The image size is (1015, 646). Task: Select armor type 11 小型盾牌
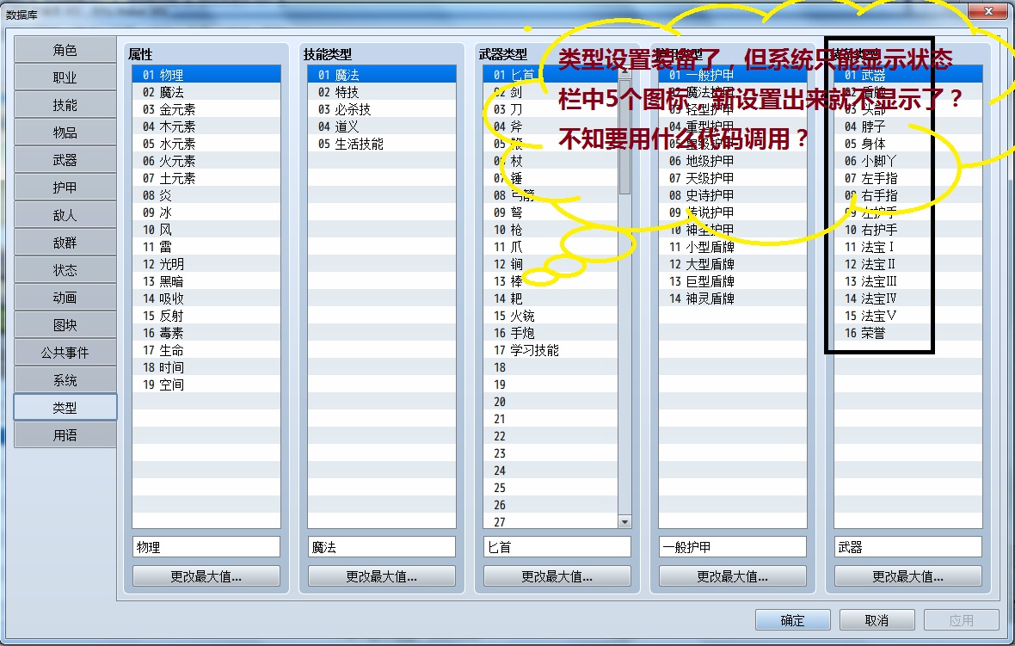click(x=733, y=247)
